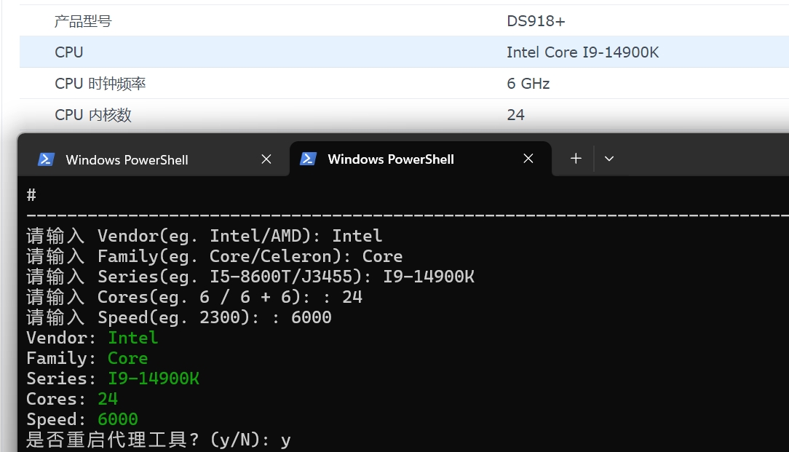This screenshot has height=452, width=789.
Task: Open a new terminal tab with plus
Action: 576,159
